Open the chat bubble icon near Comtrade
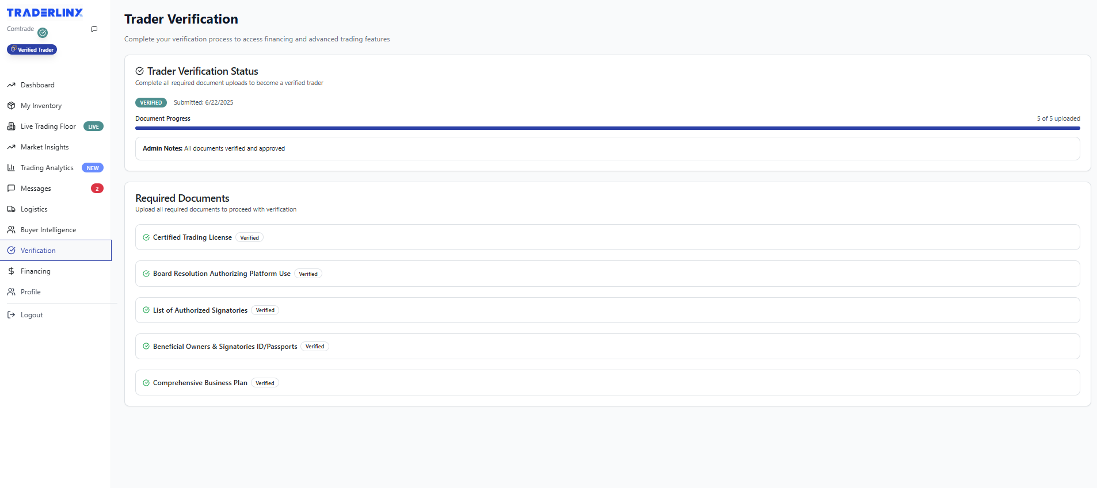 94,29
